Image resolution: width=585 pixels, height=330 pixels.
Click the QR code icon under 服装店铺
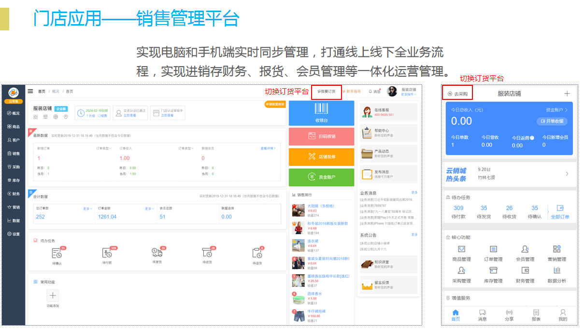(x=36, y=116)
